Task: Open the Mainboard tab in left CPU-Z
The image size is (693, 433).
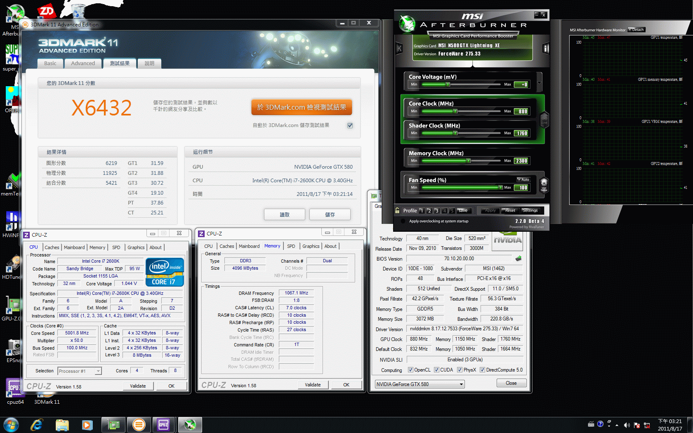Action: (74, 247)
